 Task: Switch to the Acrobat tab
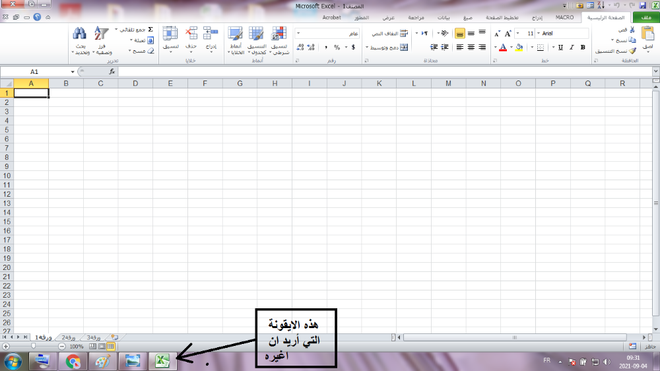pyautogui.click(x=332, y=18)
